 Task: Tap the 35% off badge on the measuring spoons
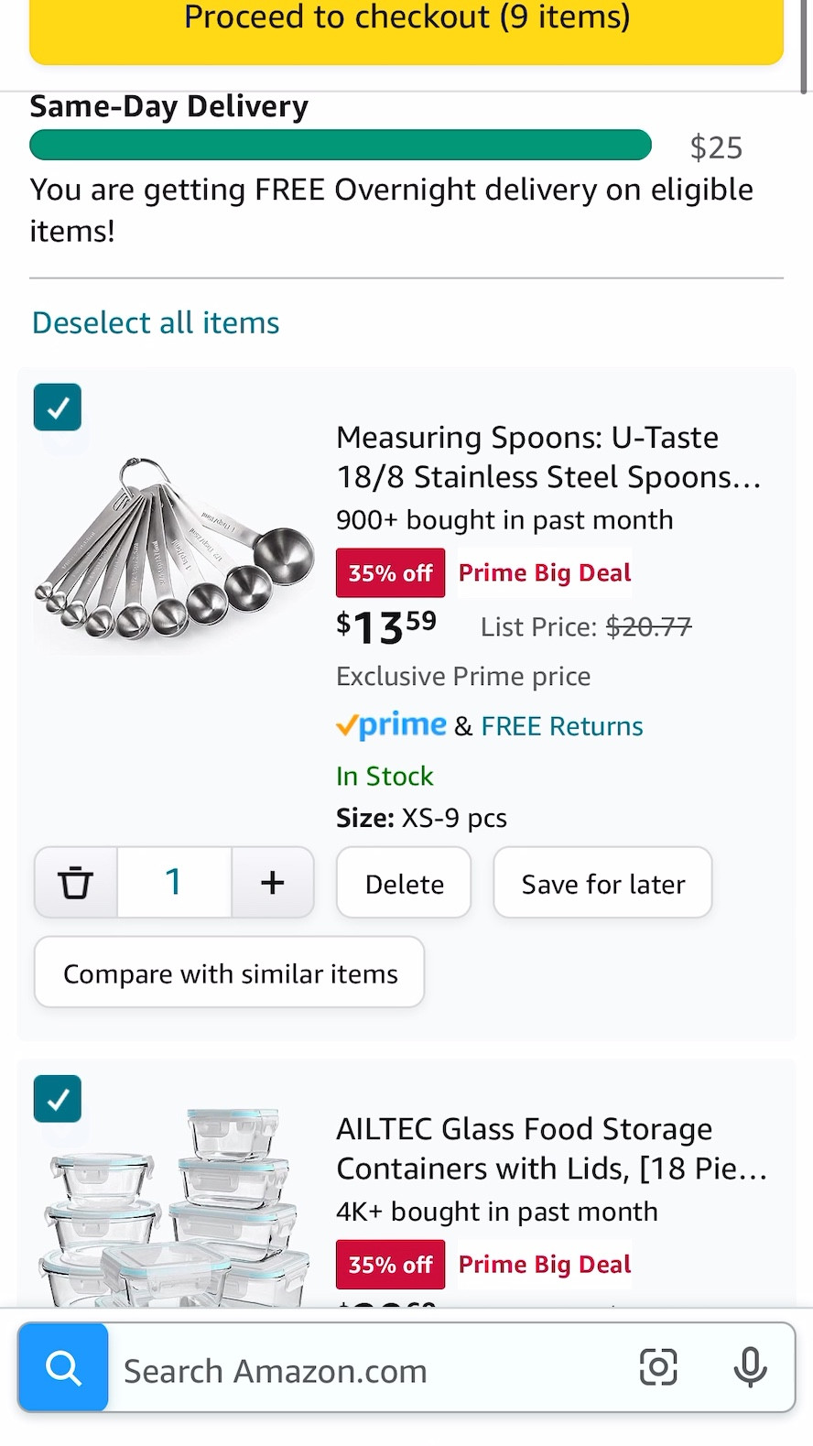[390, 572]
